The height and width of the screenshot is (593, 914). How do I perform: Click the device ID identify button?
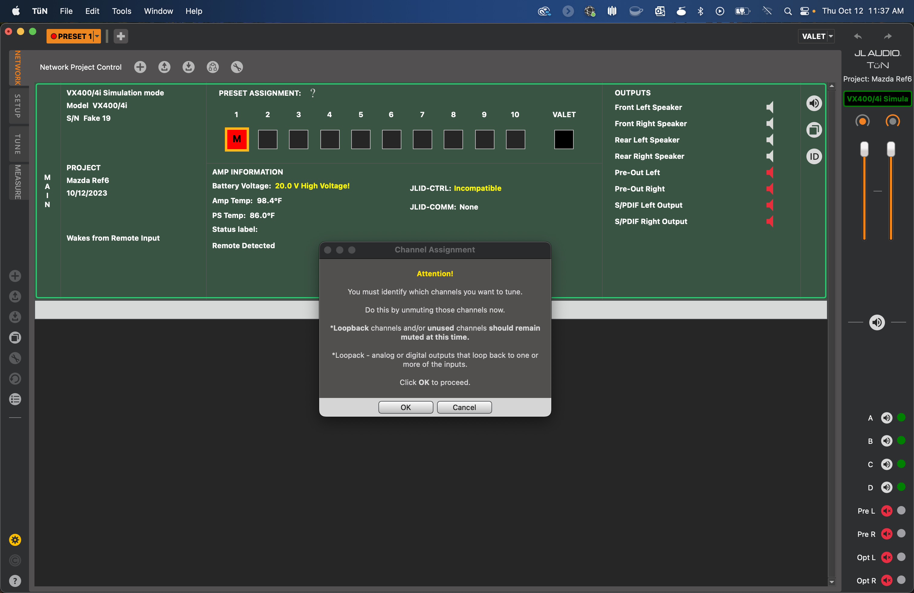814,156
